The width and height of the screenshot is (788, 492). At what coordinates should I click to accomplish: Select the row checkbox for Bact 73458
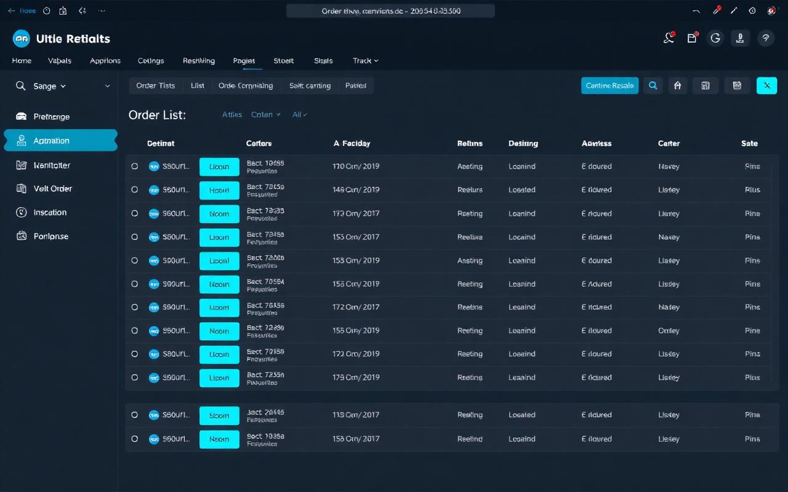pyautogui.click(x=135, y=237)
